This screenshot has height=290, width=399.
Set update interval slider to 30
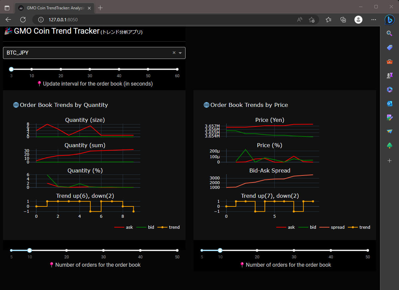90,69
